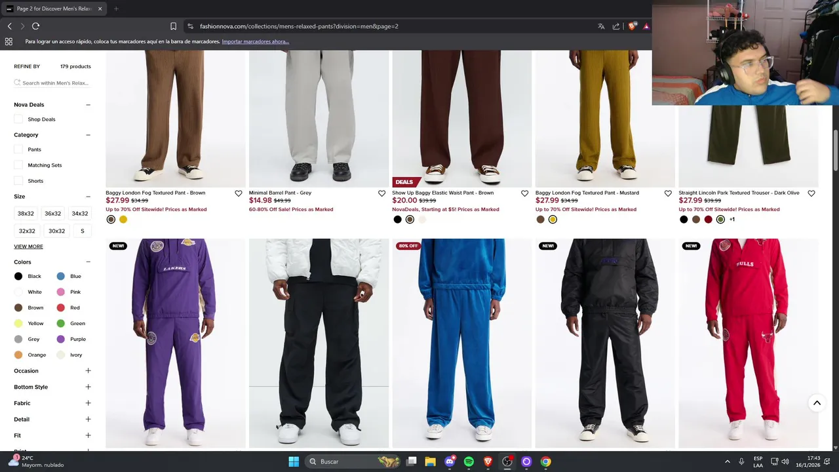Image resolution: width=839 pixels, height=472 pixels.
Task: Open the translate page icon
Action: tap(601, 26)
